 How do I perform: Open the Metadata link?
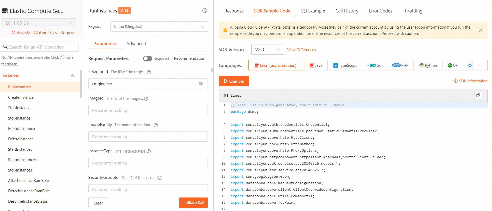pyautogui.click(x=21, y=32)
